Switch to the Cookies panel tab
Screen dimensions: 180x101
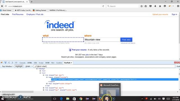pos(59,63)
